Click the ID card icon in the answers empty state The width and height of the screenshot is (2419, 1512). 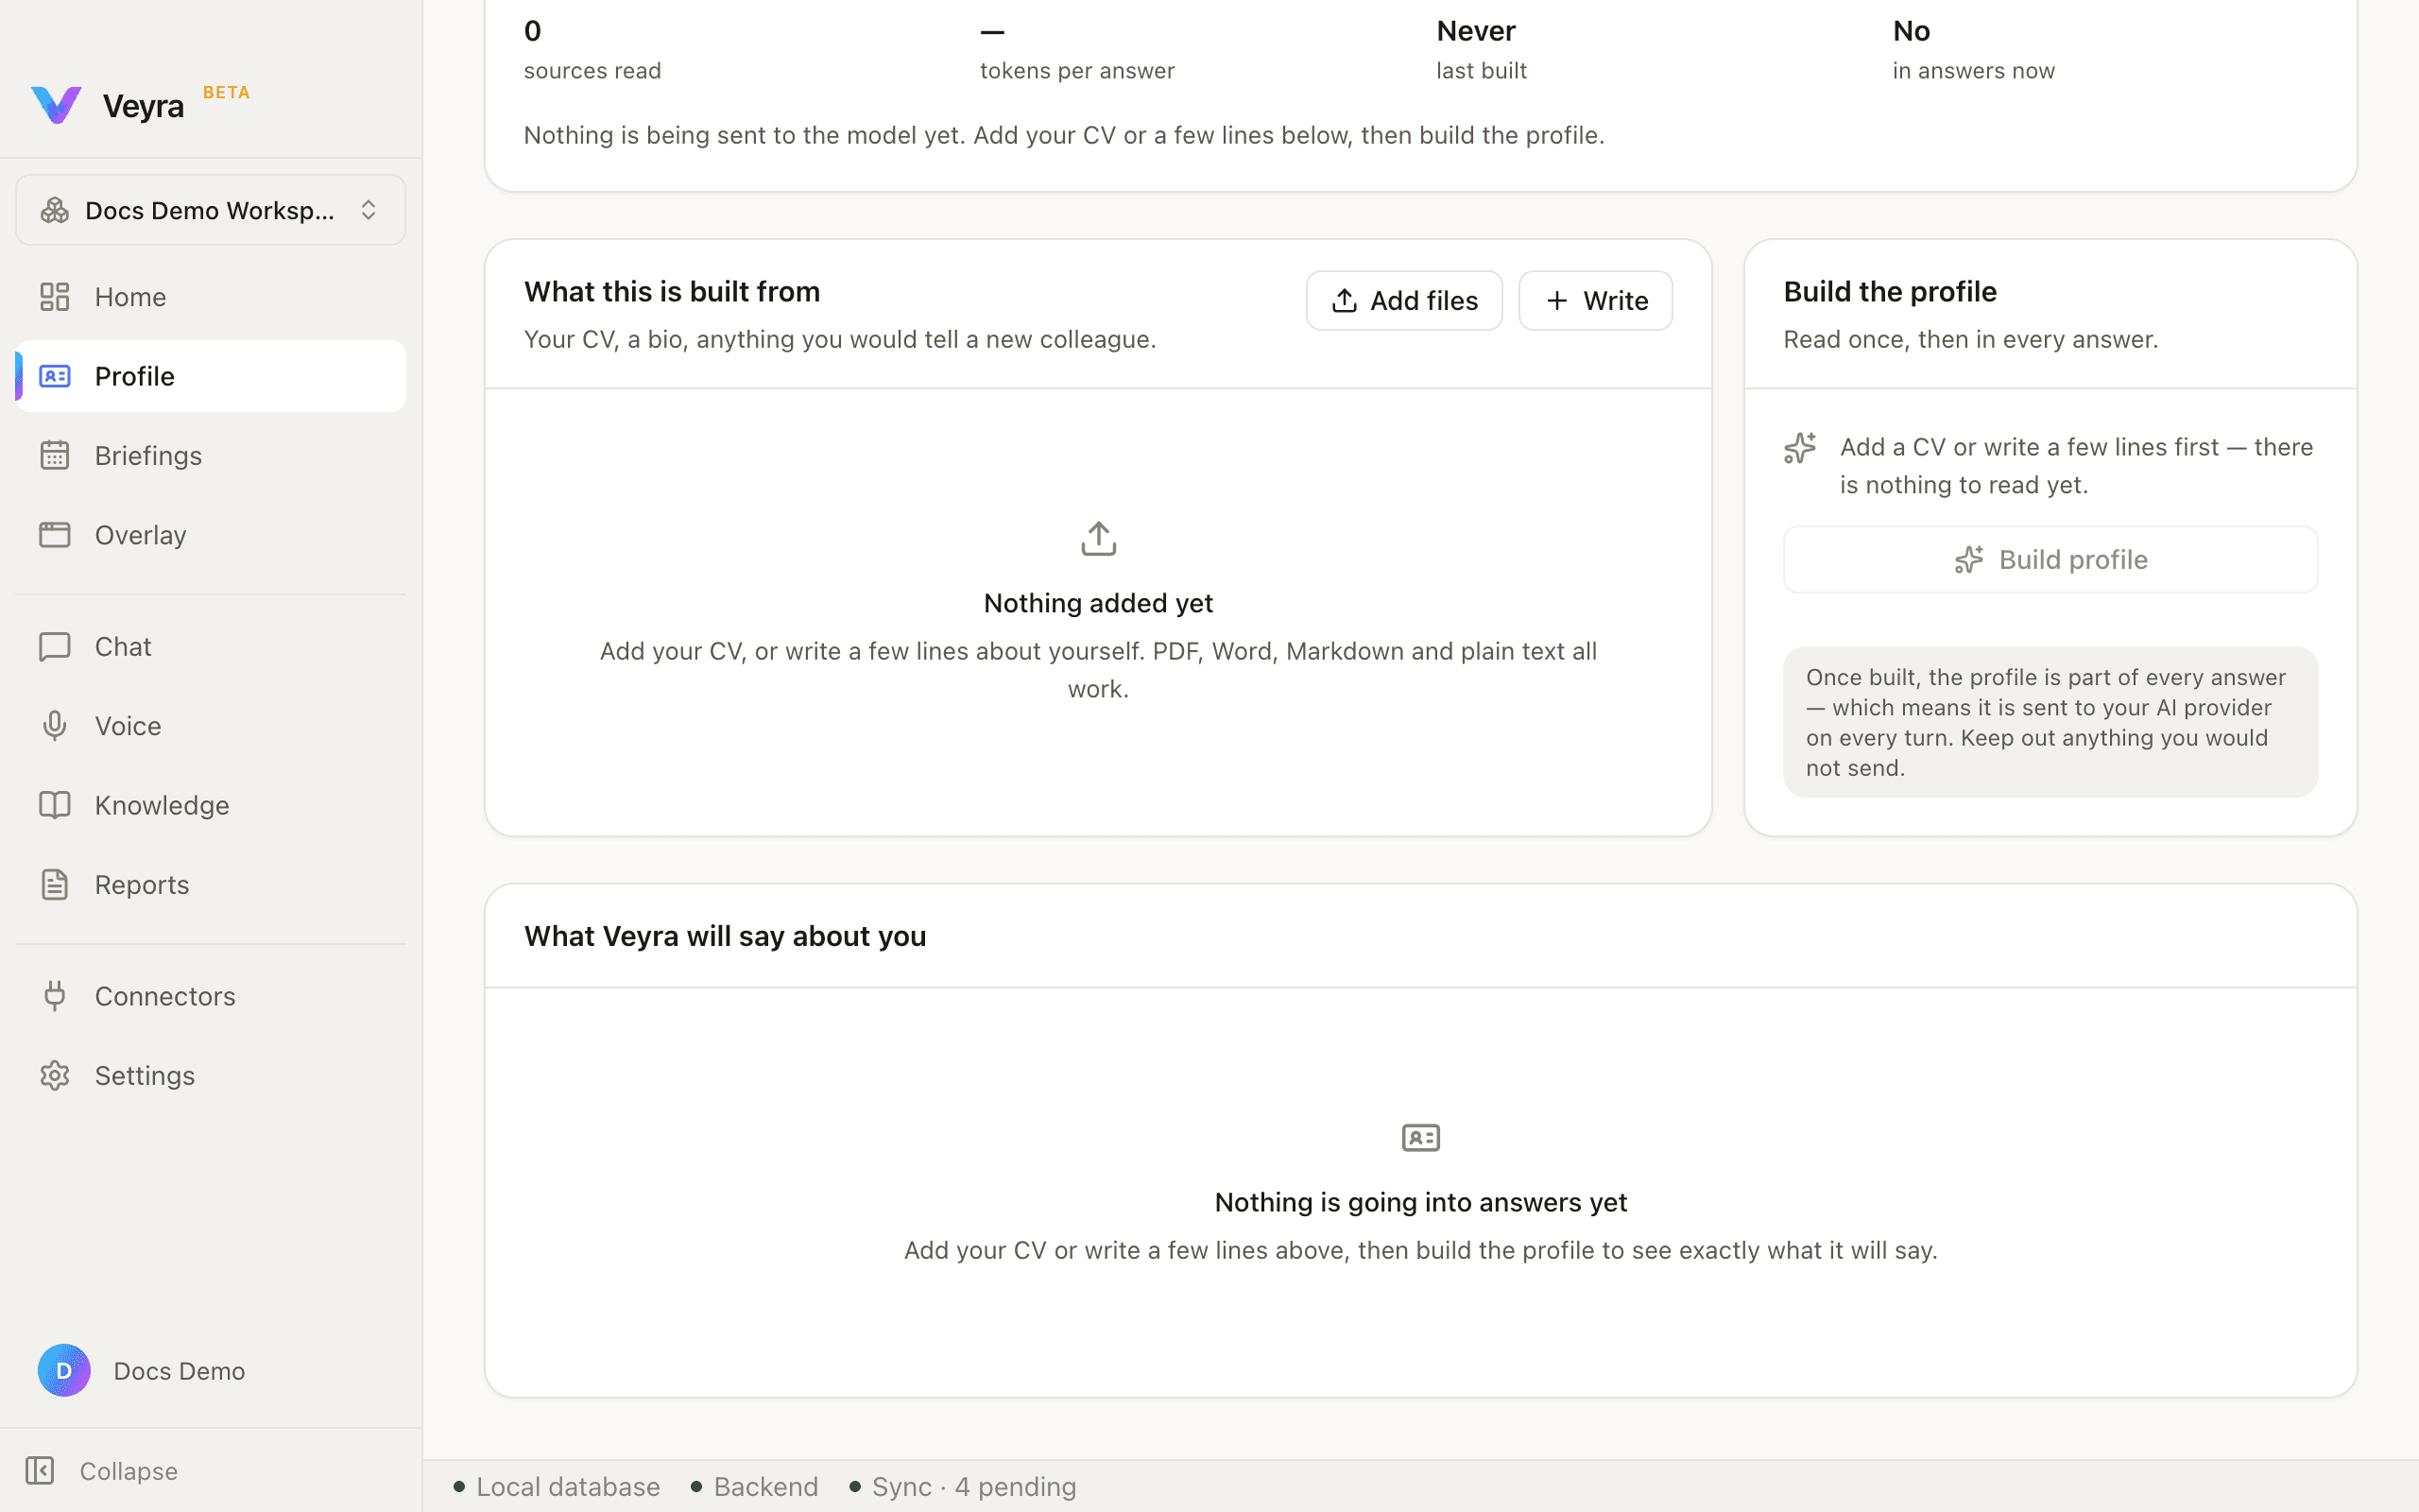tap(1420, 1137)
